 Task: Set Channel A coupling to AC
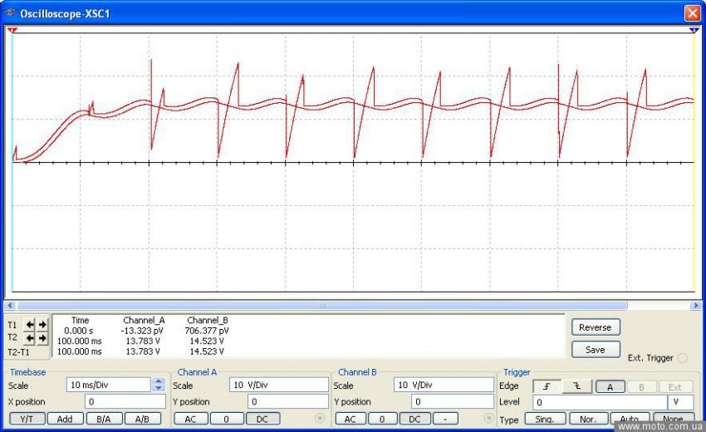[190, 419]
